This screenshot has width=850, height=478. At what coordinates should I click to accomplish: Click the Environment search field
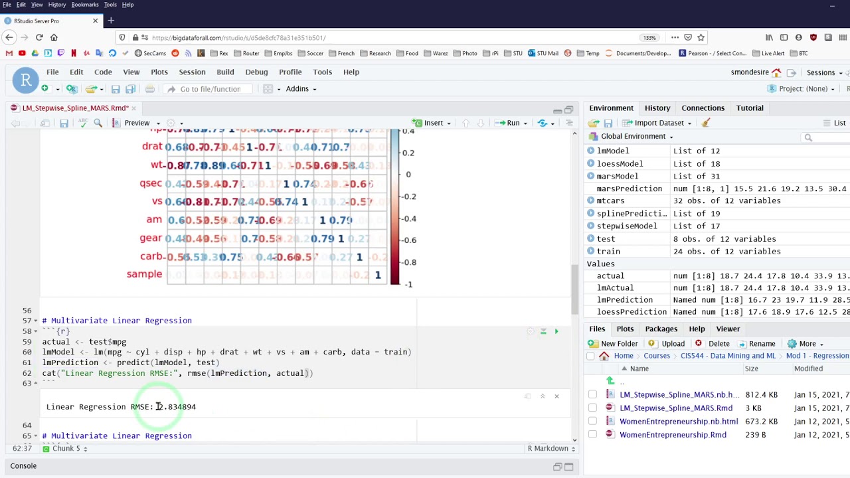click(x=825, y=137)
